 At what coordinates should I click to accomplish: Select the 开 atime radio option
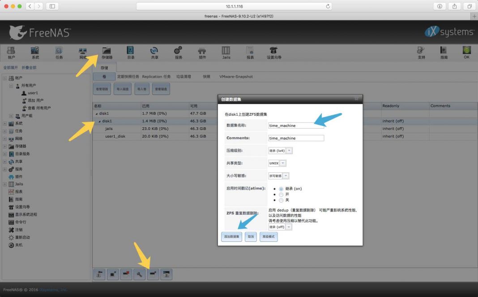pos(281,194)
